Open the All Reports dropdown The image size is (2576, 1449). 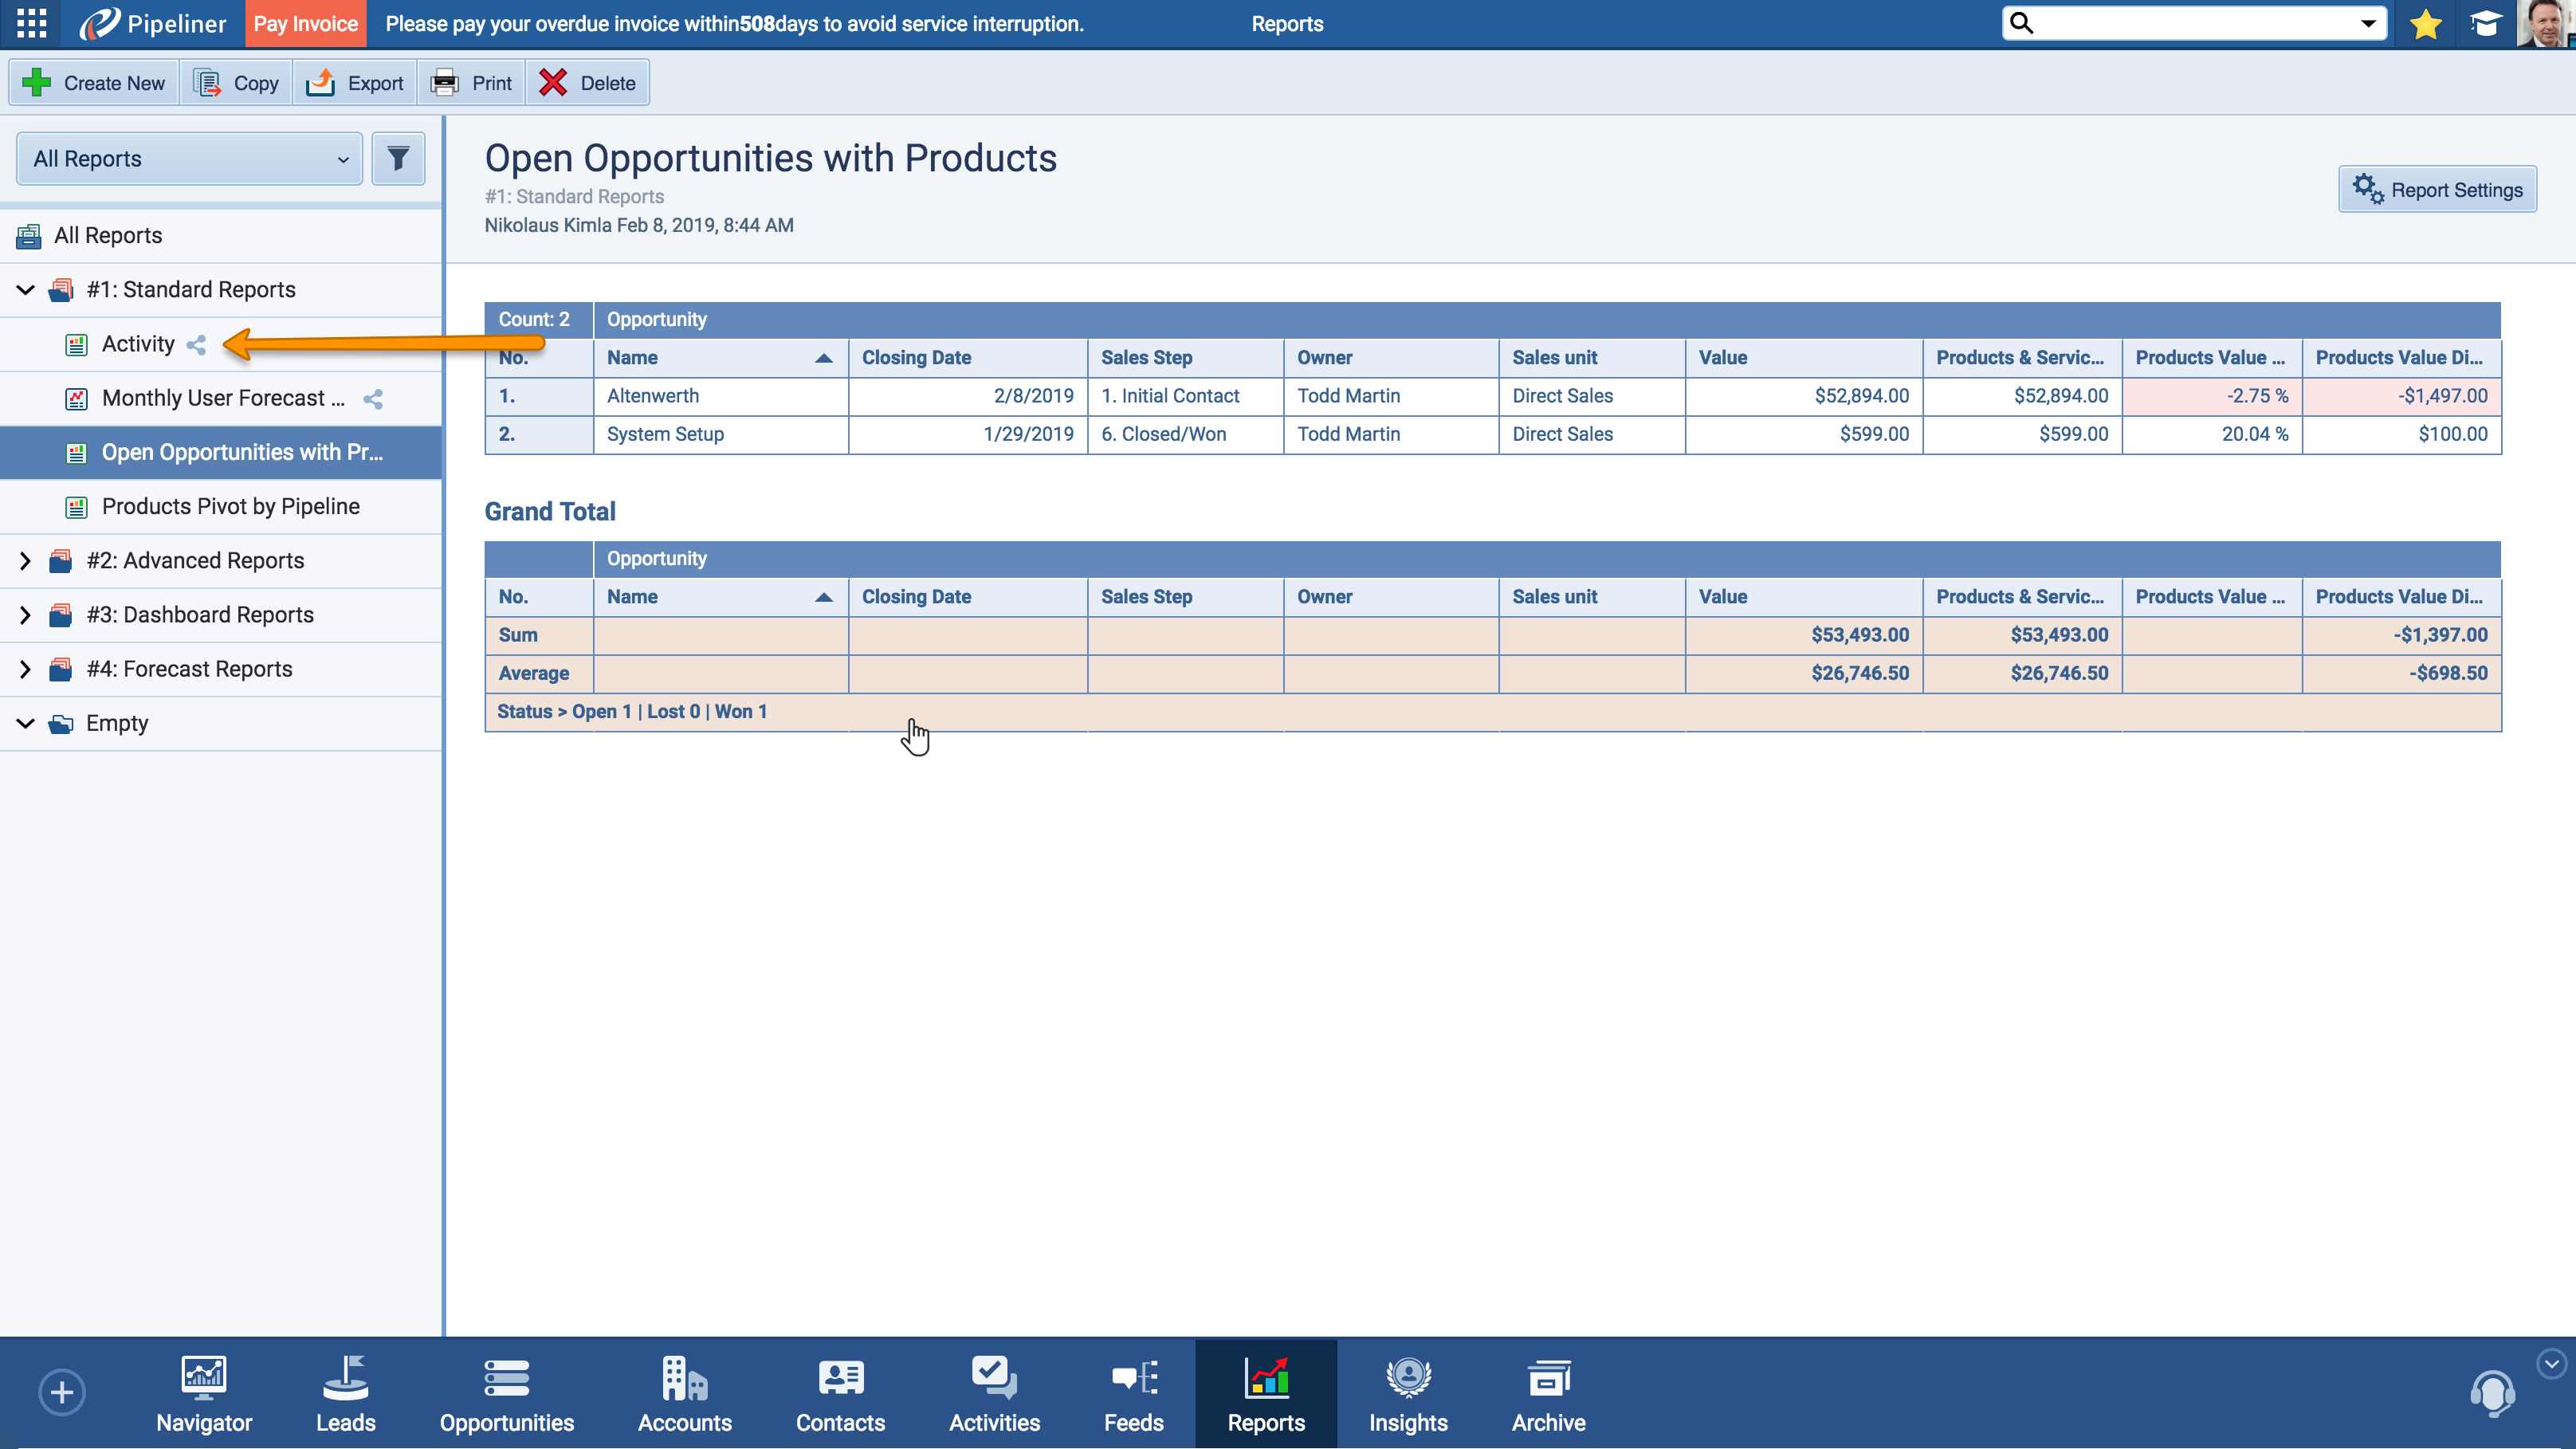pyautogui.click(x=190, y=159)
